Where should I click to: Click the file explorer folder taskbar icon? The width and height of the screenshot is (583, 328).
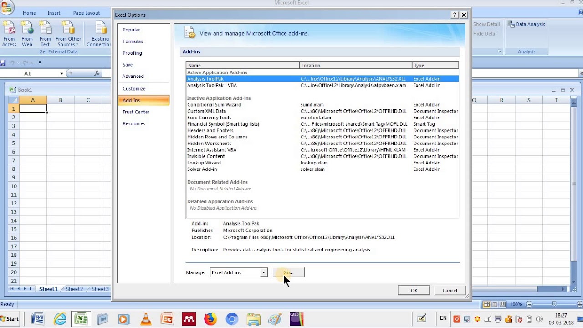coord(253,319)
